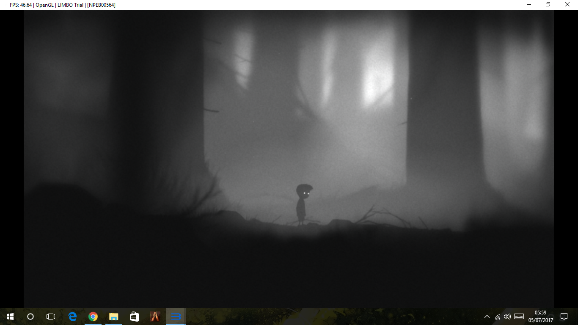This screenshot has width=578, height=325.
Task: Open Cortana search circle
Action: pyautogui.click(x=30, y=317)
